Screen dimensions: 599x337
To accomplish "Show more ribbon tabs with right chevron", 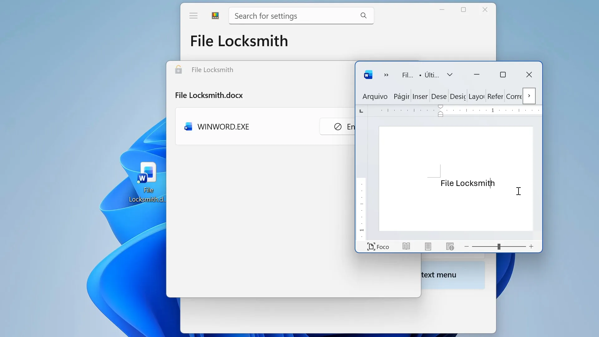I will click(x=529, y=96).
